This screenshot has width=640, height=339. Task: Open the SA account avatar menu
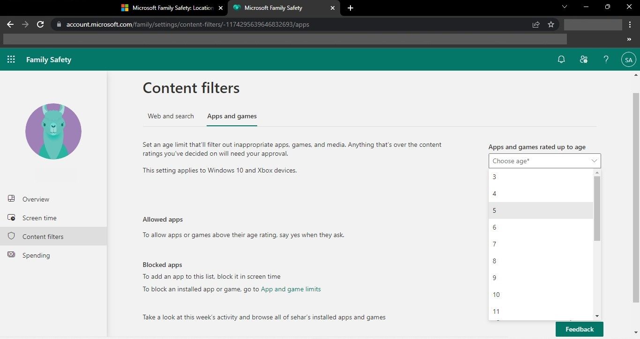(x=628, y=60)
